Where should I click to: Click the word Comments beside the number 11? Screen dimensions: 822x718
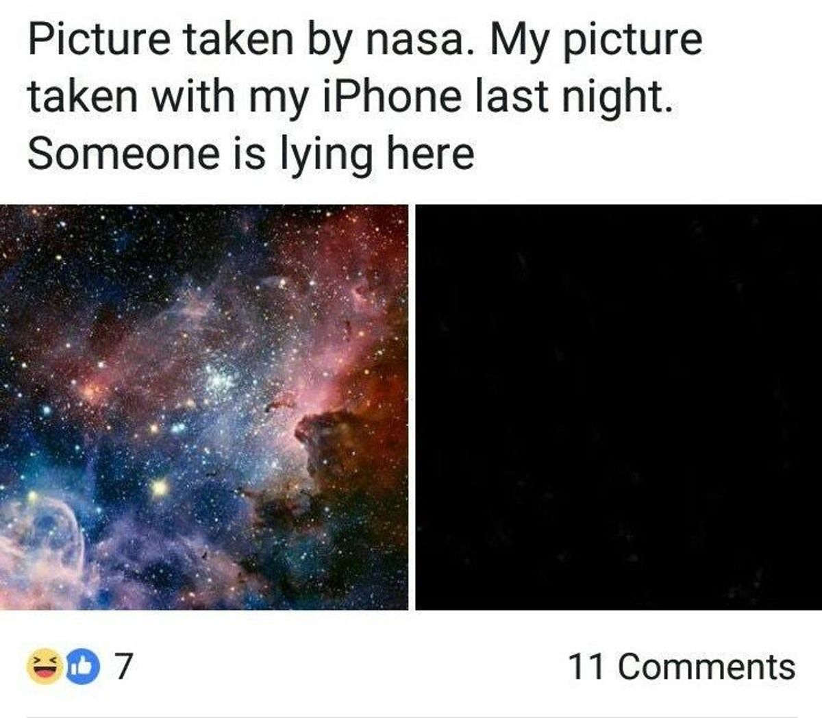[708, 666]
